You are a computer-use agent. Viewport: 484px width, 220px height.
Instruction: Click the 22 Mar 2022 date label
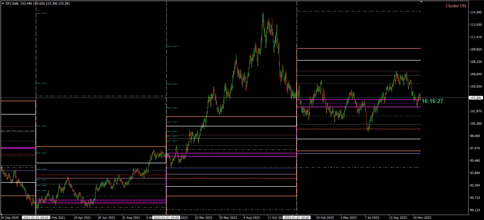(203, 217)
